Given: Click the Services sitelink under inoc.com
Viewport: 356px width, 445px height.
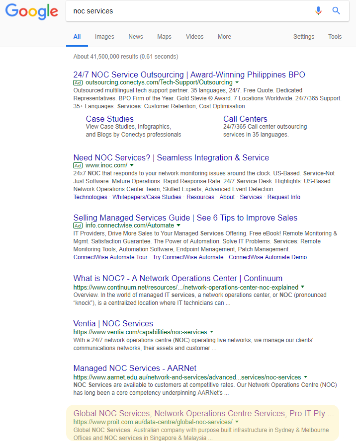Looking at the screenshot, I should point(251,197).
